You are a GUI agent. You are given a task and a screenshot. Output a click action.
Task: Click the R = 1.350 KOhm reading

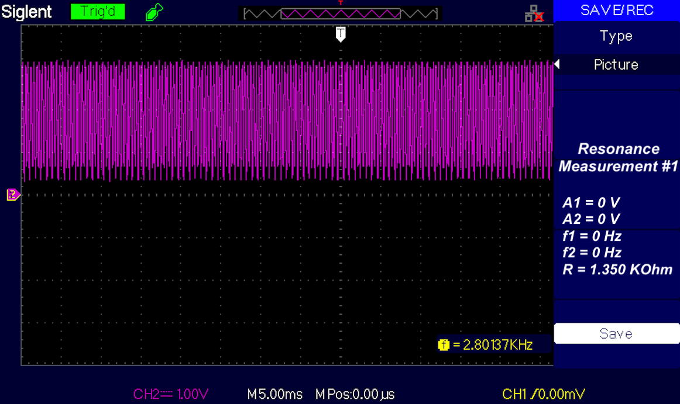point(616,270)
